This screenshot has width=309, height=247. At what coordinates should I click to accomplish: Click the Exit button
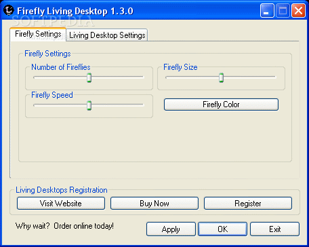click(x=274, y=229)
